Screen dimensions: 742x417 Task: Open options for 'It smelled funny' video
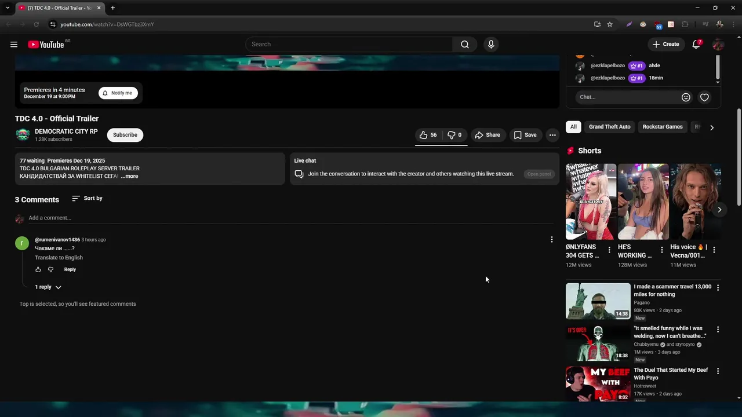pos(718,329)
